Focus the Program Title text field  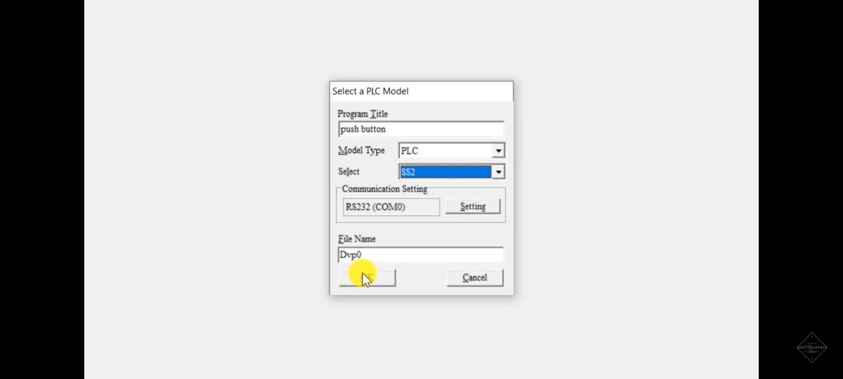(421, 129)
